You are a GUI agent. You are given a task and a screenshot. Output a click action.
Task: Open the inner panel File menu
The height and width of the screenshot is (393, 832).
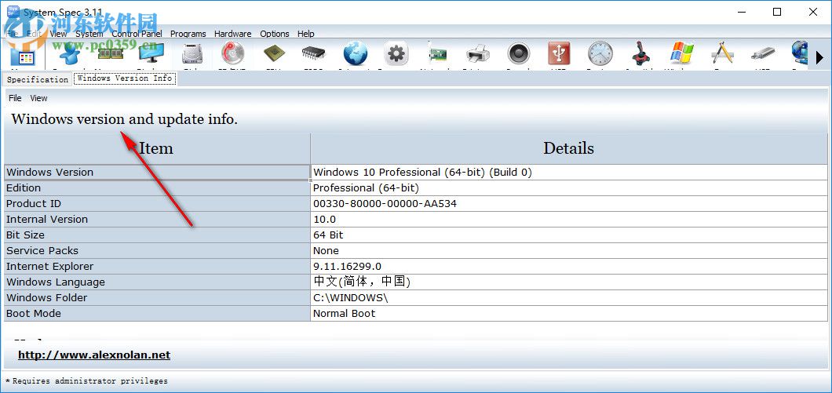(15, 98)
